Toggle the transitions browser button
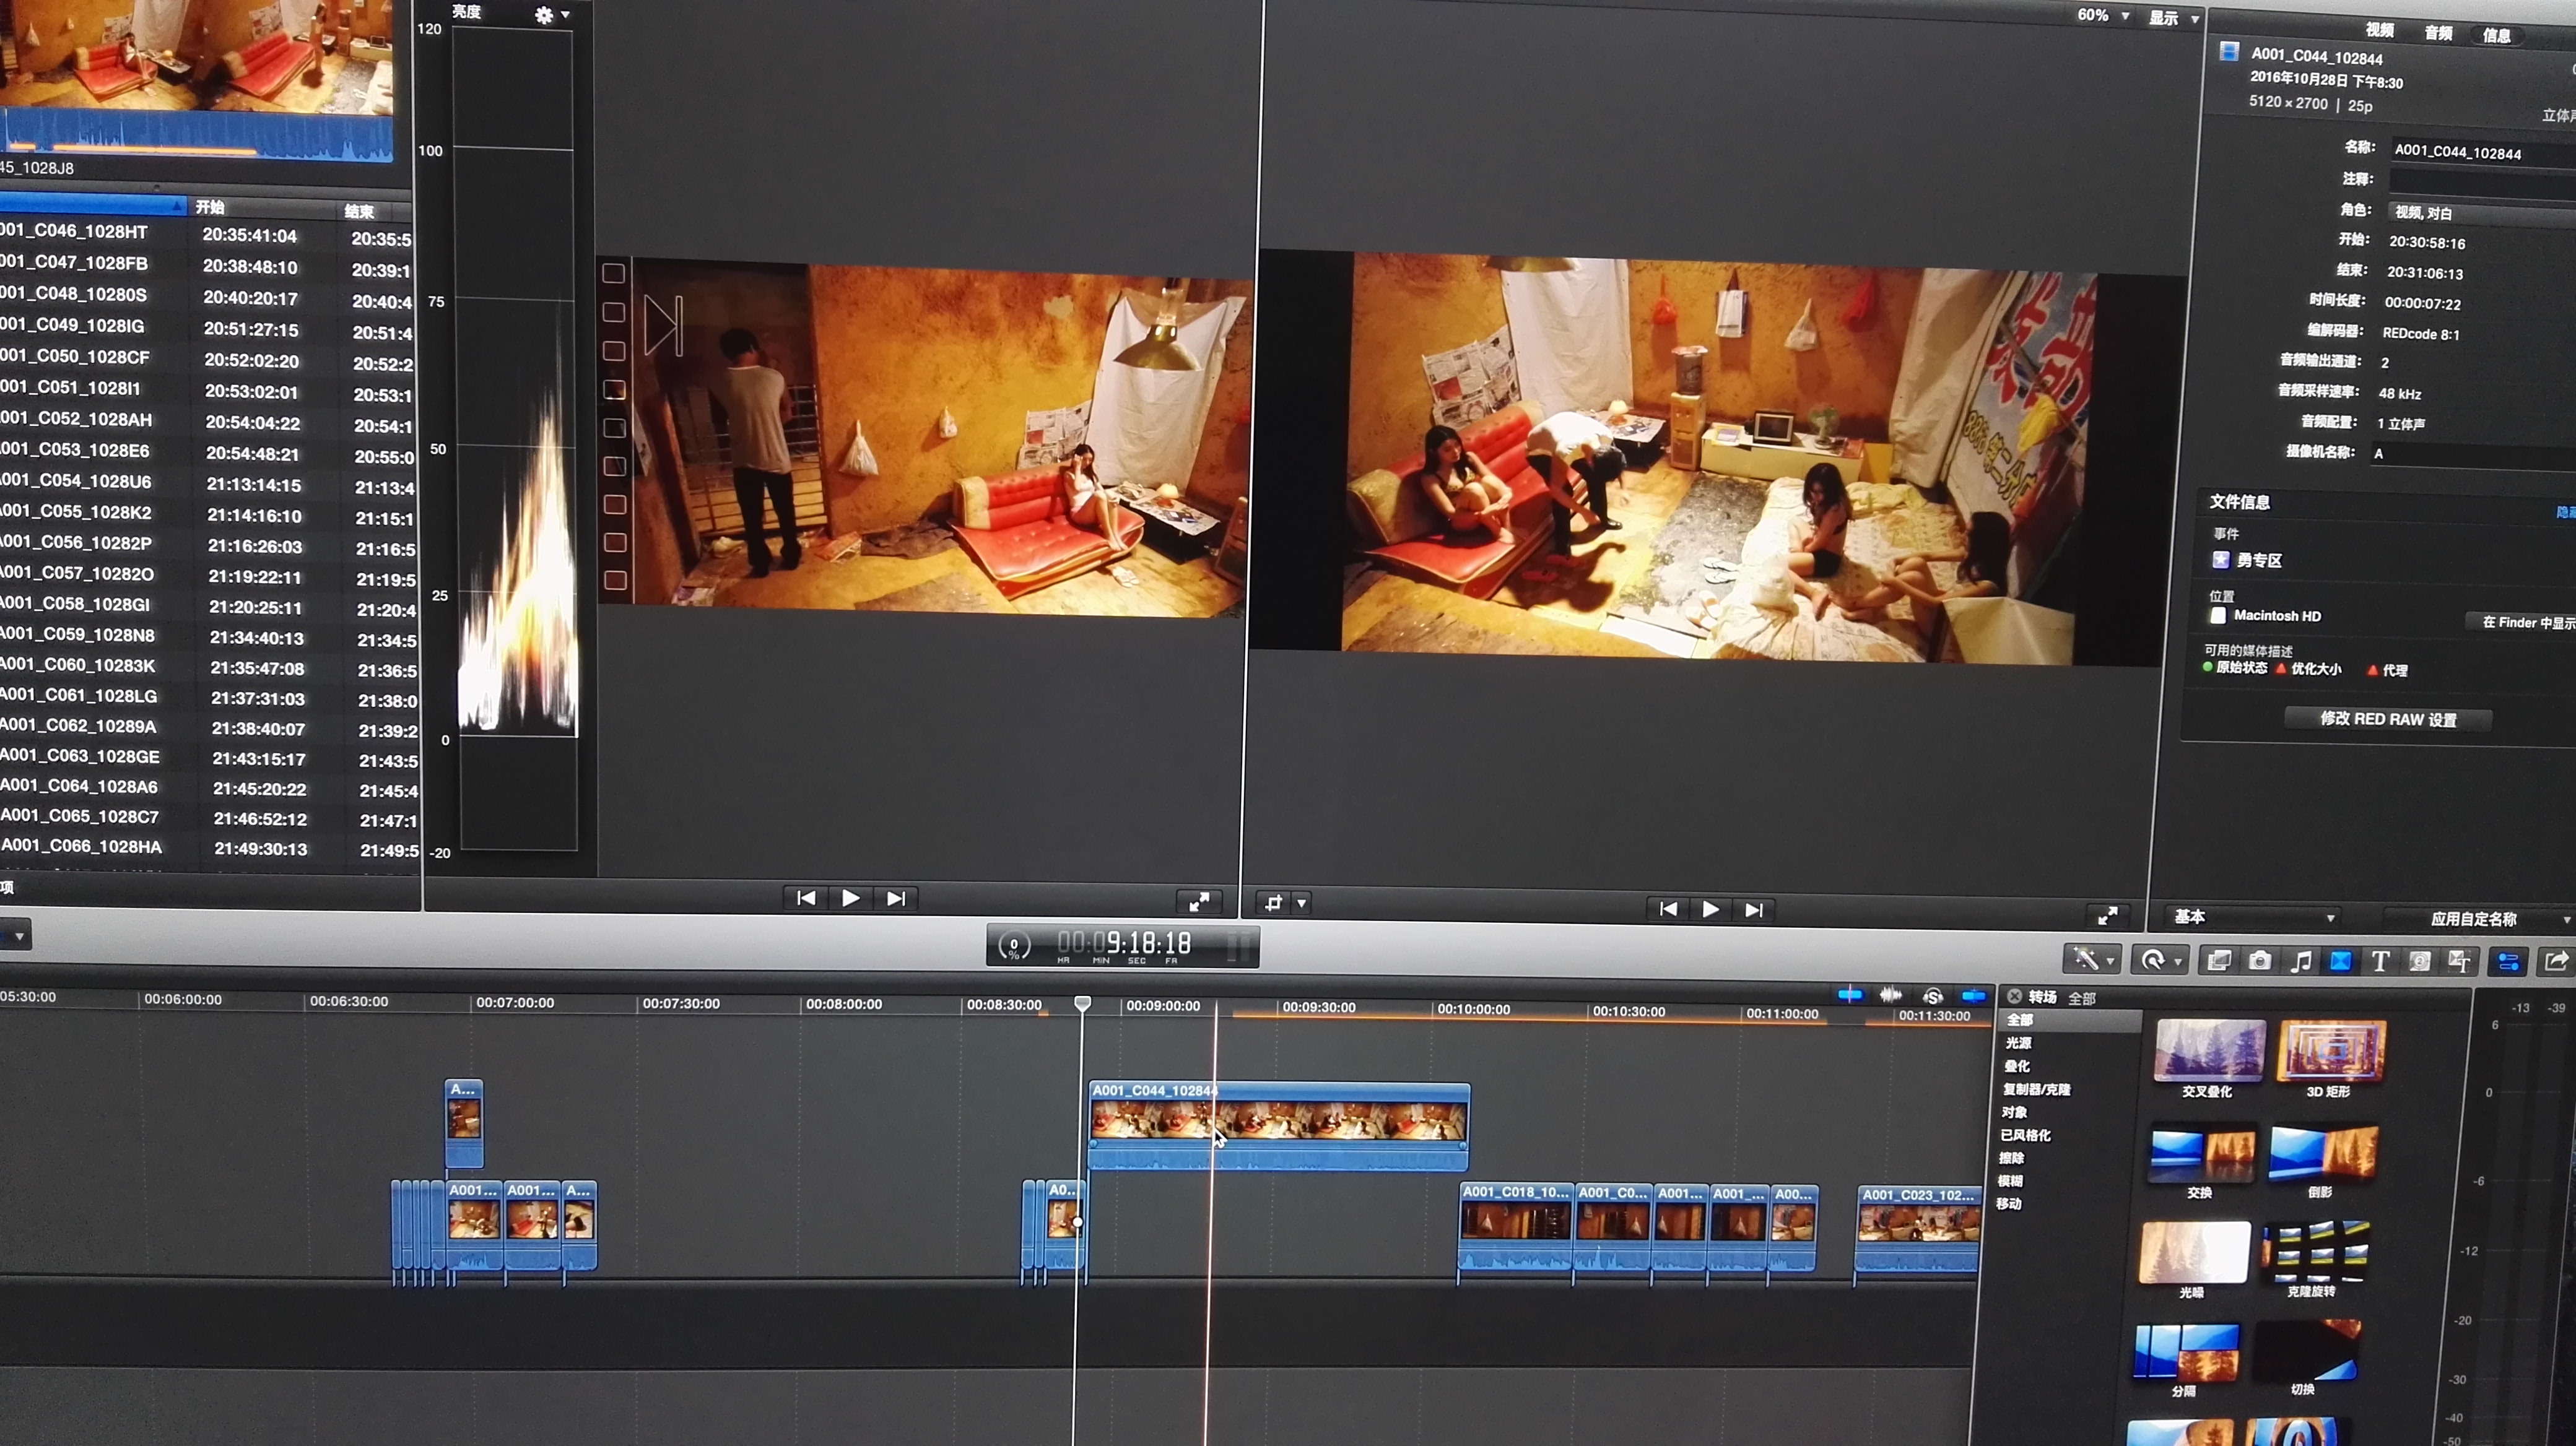This screenshot has height=1446, width=2576. pyautogui.click(x=2341, y=961)
